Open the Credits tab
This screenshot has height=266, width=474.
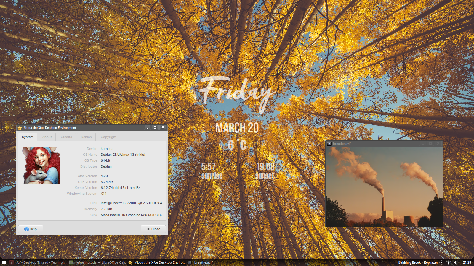[x=66, y=137]
